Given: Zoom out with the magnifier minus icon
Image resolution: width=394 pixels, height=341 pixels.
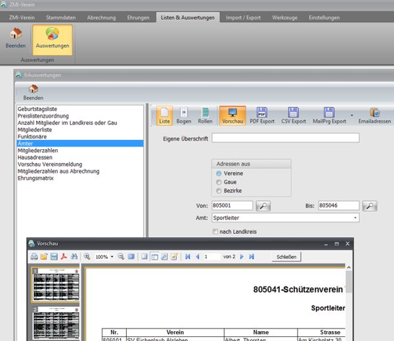Looking at the screenshot, I should 121,257.
